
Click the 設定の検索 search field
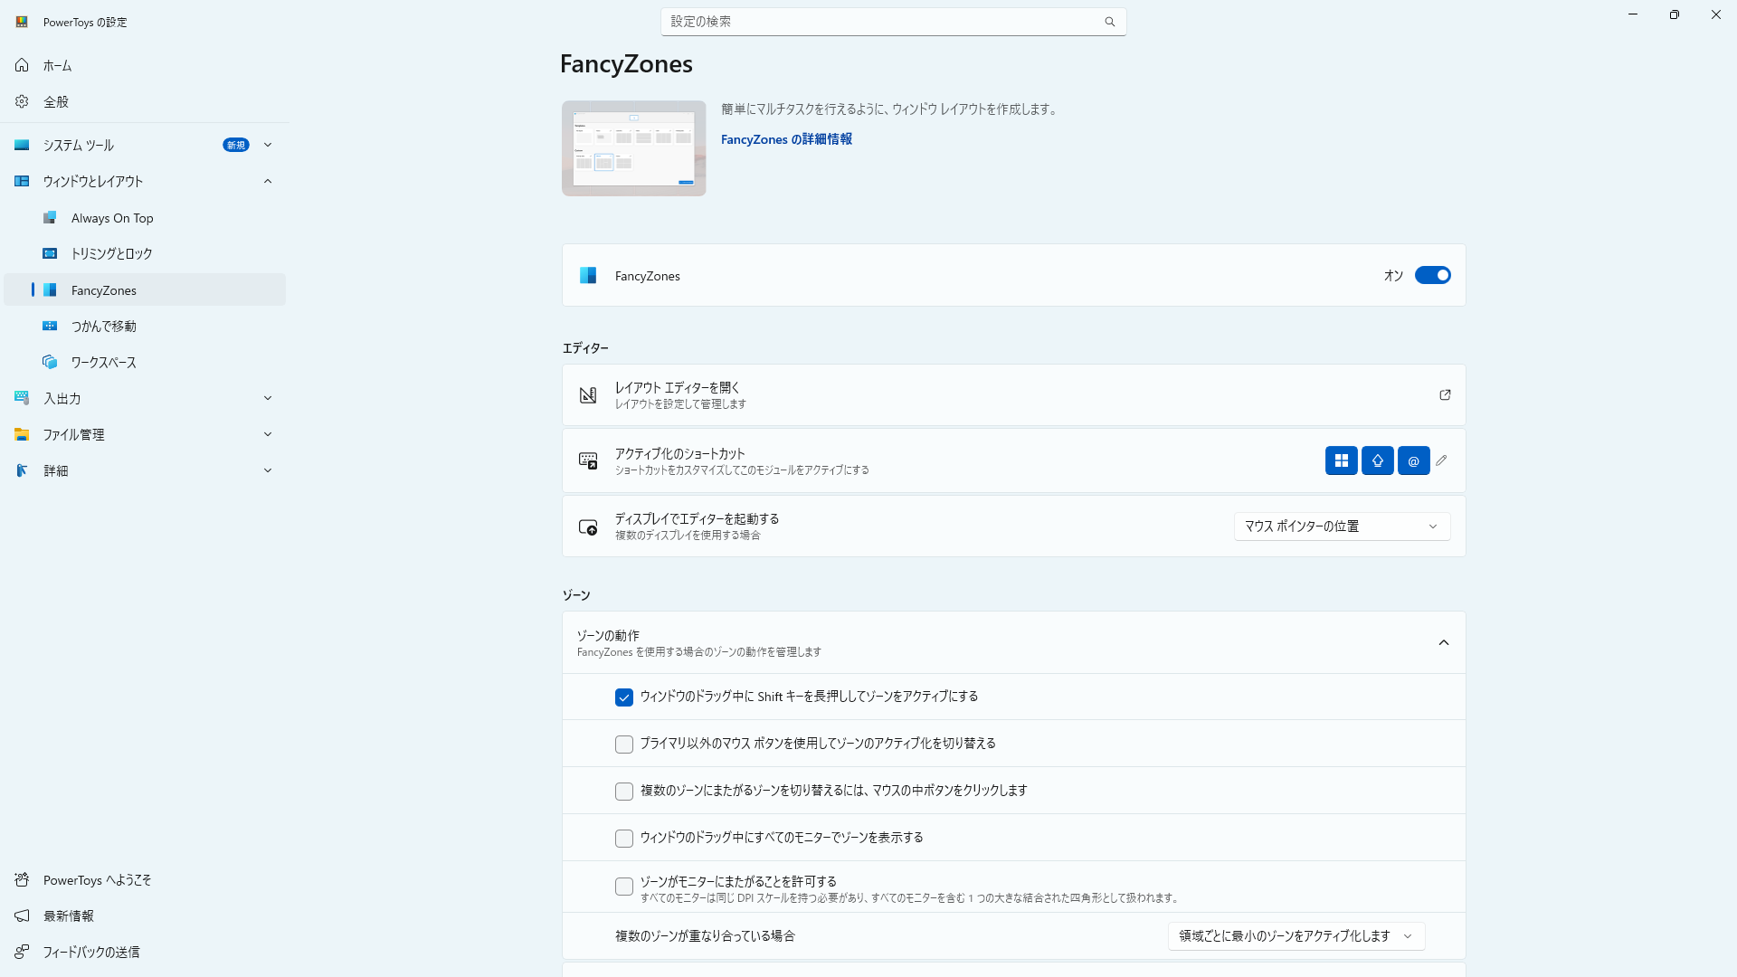click(893, 22)
